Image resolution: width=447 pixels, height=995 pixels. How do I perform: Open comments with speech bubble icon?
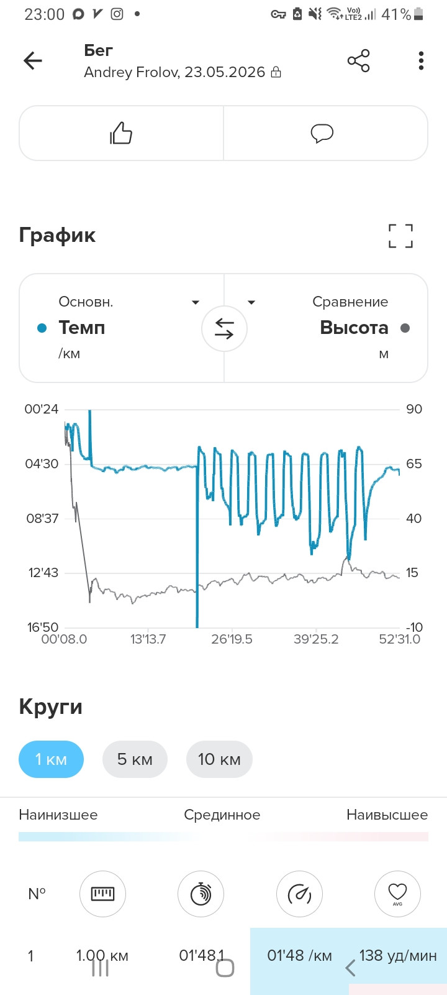322,133
